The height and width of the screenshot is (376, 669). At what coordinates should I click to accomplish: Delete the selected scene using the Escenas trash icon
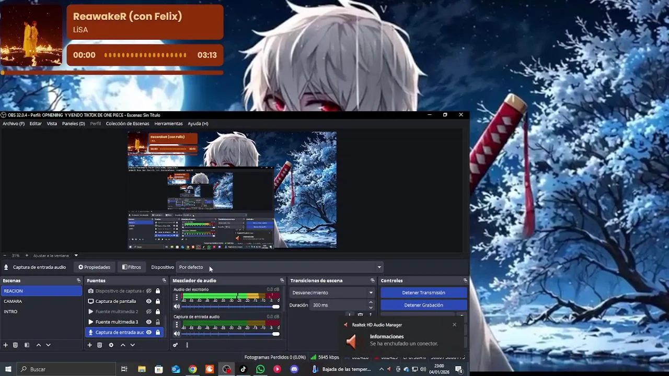tap(15, 345)
